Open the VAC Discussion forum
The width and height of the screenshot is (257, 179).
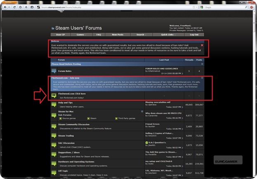[x=66, y=143]
